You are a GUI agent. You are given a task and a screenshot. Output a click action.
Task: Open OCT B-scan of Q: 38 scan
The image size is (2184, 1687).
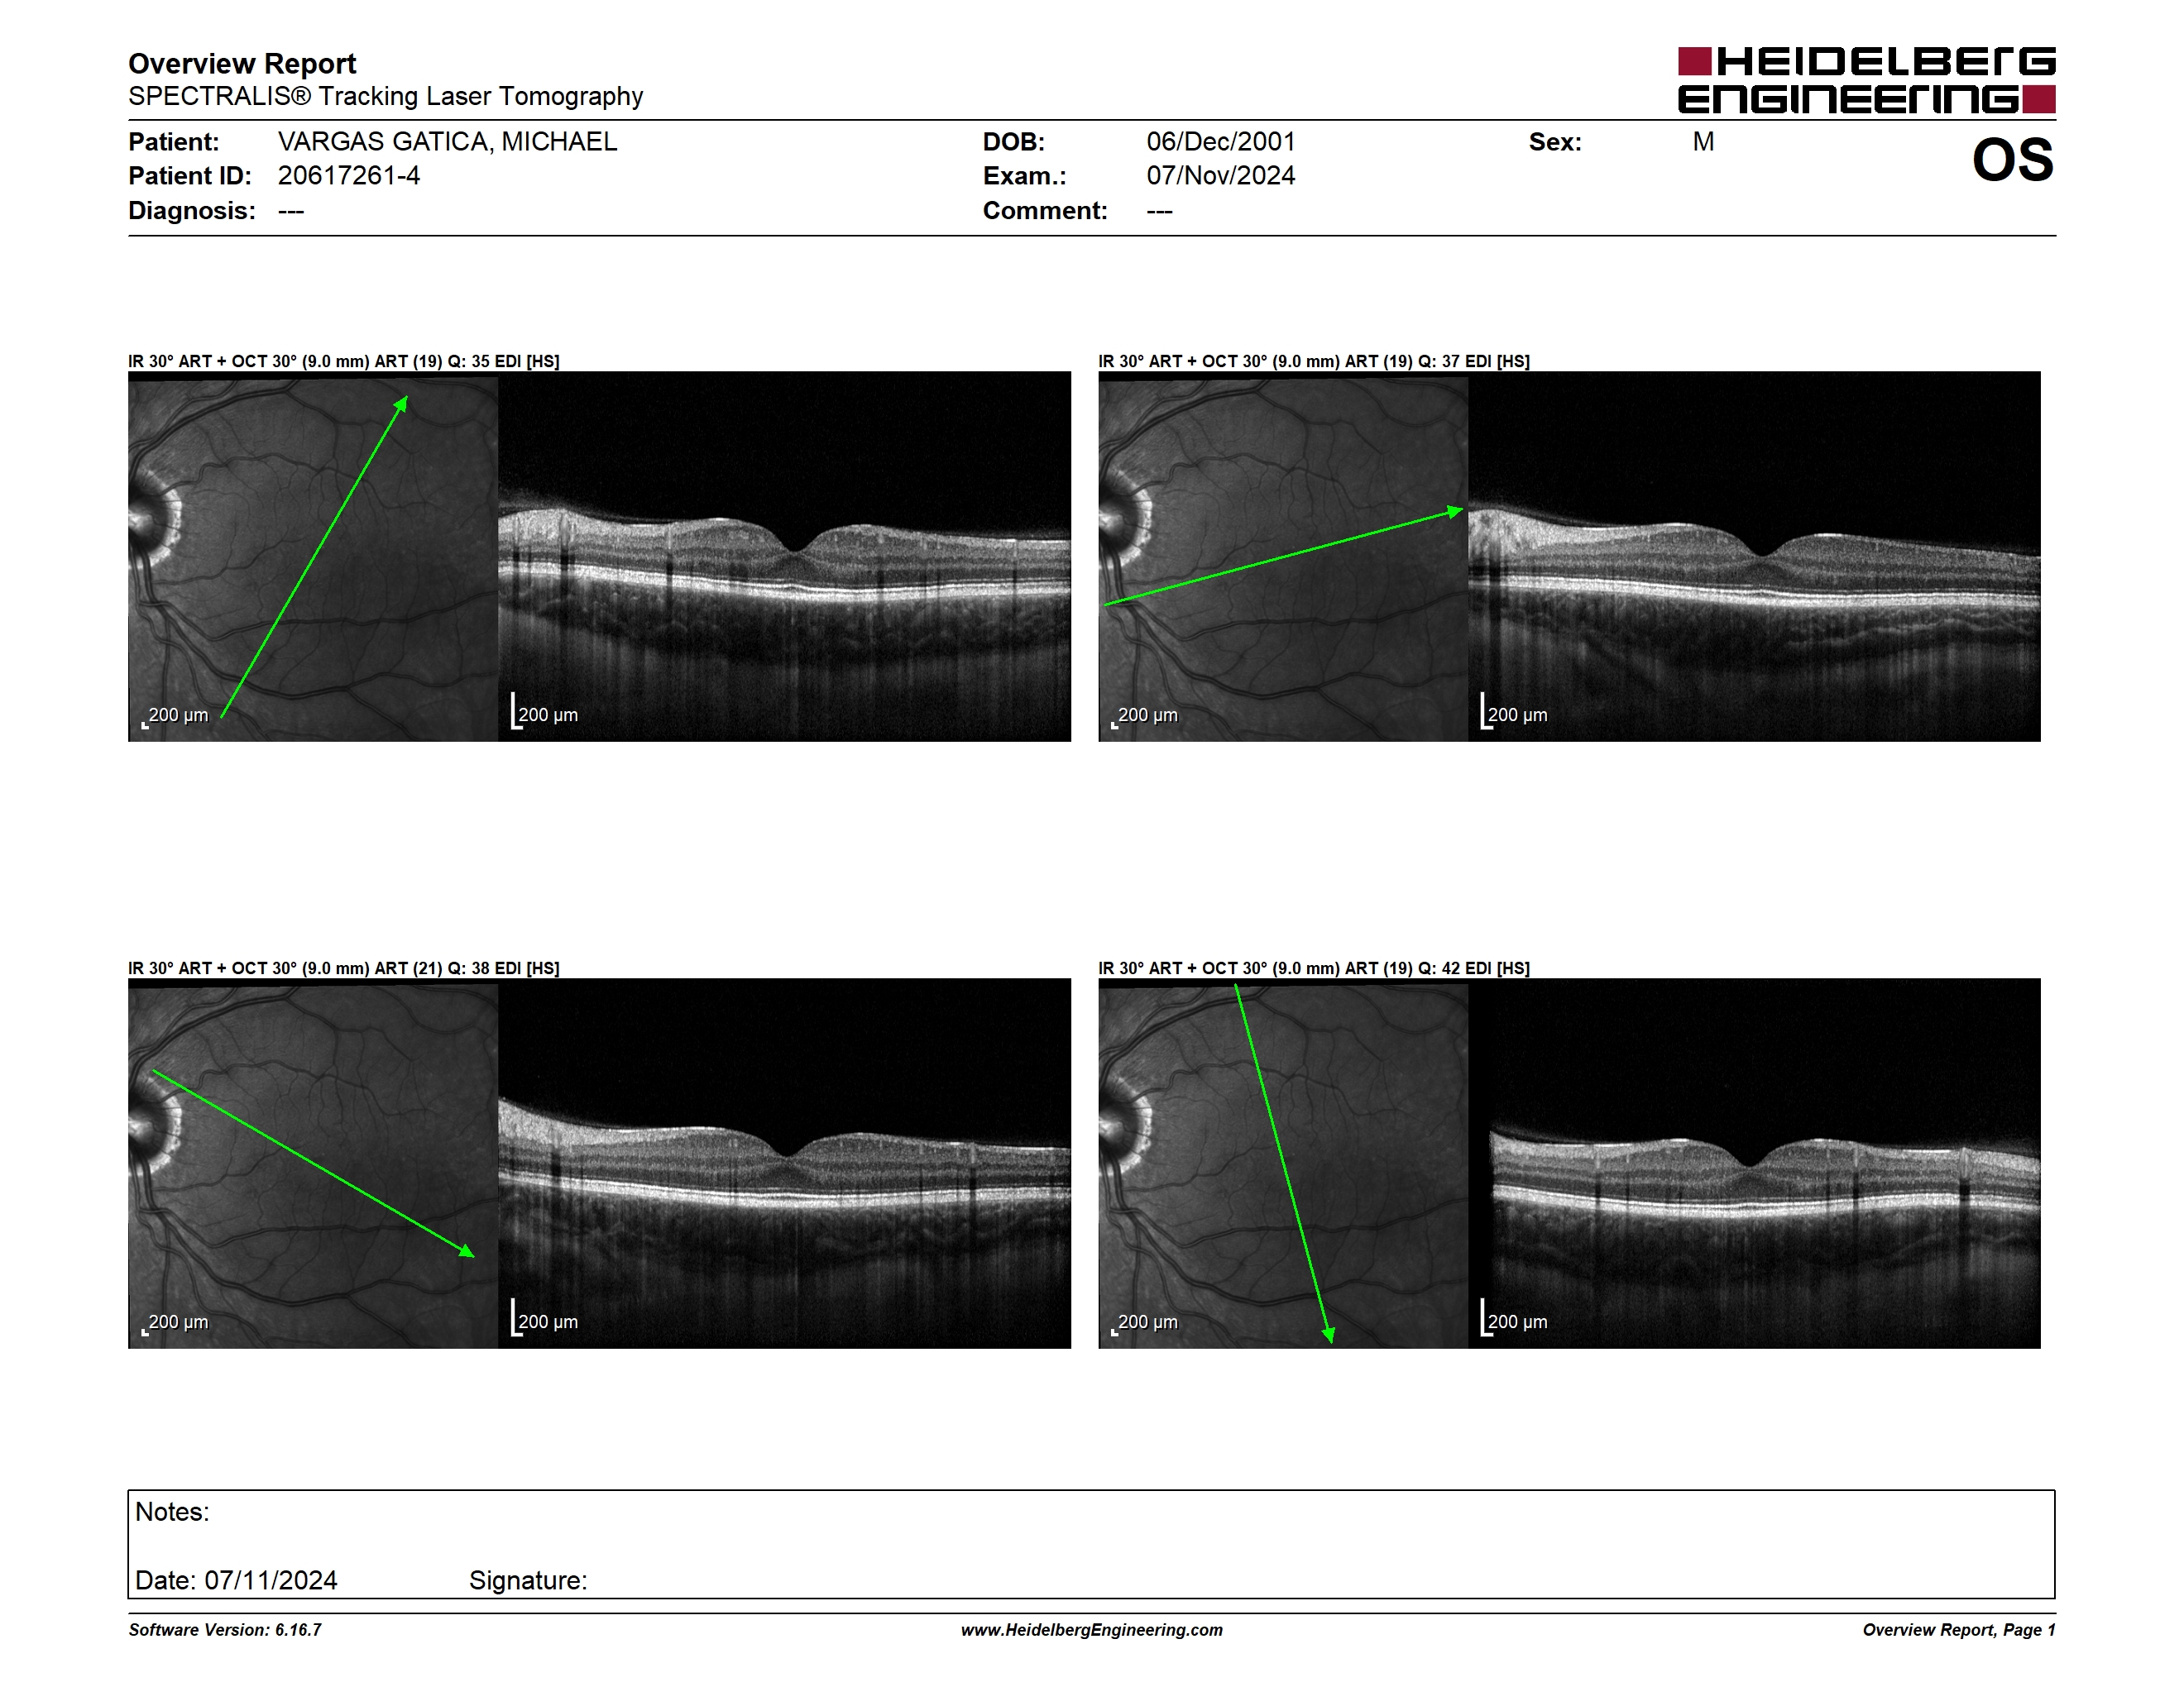point(784,1164)
